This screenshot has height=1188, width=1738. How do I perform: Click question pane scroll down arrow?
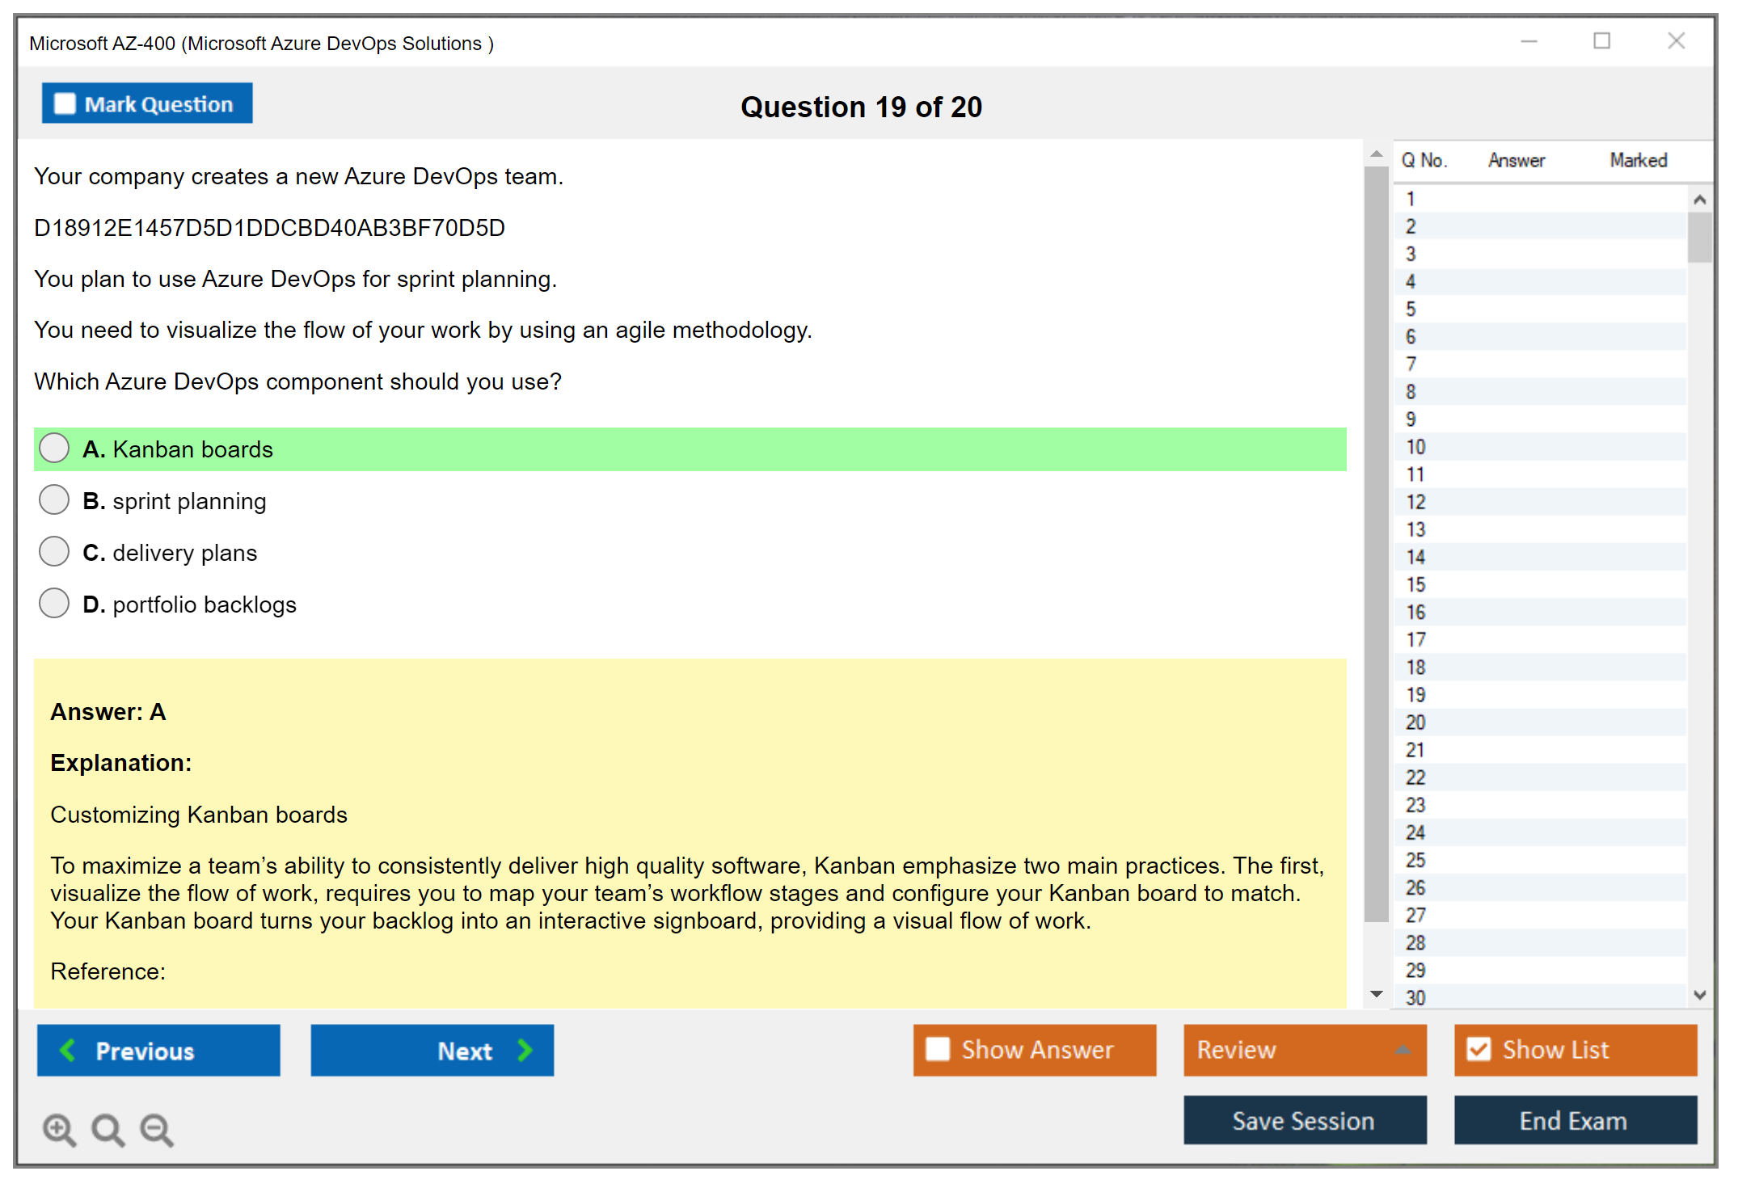[1376, 994]
